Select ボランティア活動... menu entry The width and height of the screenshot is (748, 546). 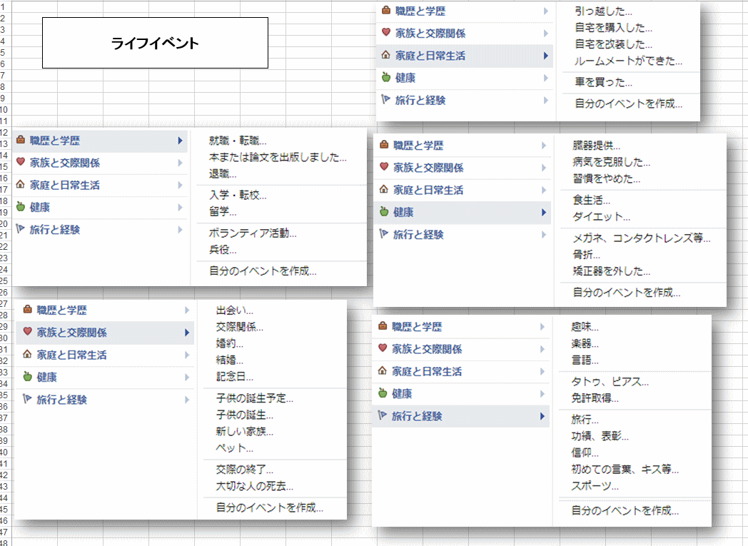click(253, 233)
